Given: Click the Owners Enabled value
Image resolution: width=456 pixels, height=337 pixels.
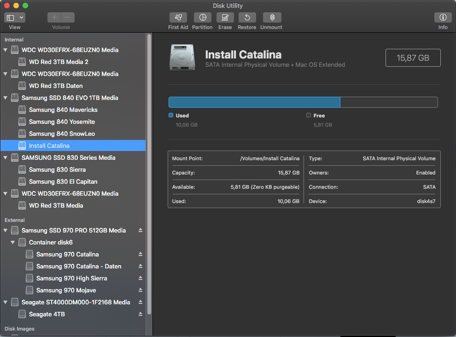Looking at the screenshot, I should 426,173.
